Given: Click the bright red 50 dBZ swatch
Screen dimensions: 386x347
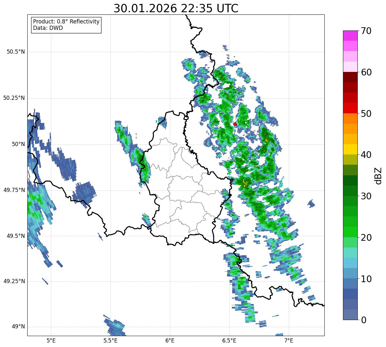Looking at the screenshot, I should [350, 108].
